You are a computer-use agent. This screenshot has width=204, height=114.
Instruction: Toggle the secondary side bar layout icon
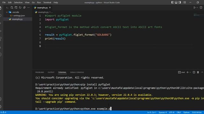click(x=179, y=2)
